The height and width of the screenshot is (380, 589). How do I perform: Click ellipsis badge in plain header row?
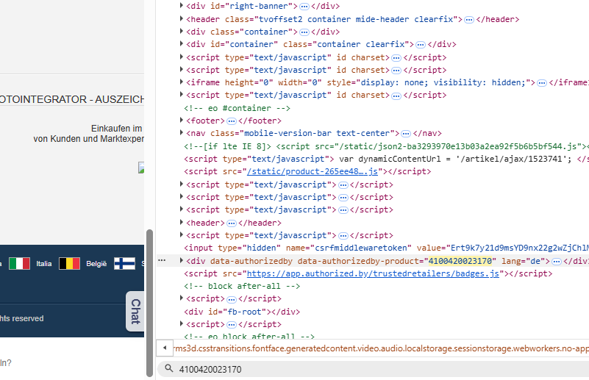[x=232, y=223]
